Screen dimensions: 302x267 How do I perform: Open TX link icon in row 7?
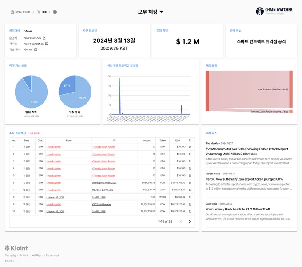click(x=190, y=190)
